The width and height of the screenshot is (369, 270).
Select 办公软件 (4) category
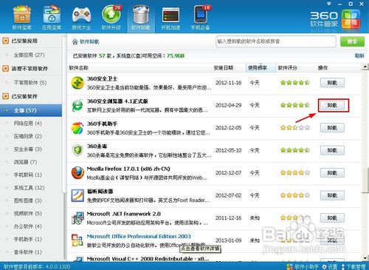27,226
